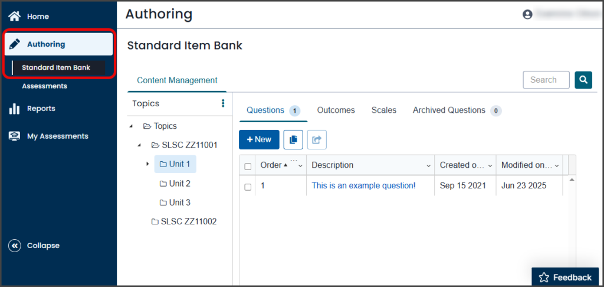
Task: Click inside the Search input field
Action: click(x=546, y=80)
